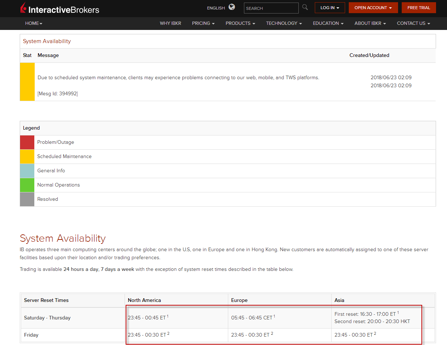Viewport: 447px width, 345px height.
Task: Expand the PRODUCTS menu
Action: [240, 23]
